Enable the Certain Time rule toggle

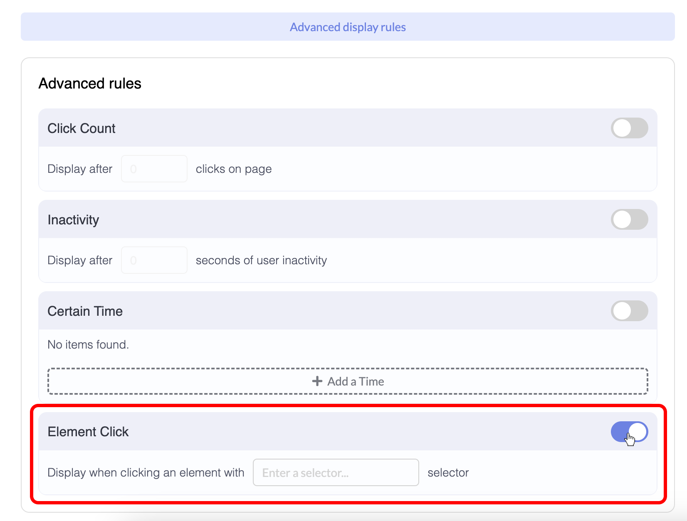[x=629, y=311]
